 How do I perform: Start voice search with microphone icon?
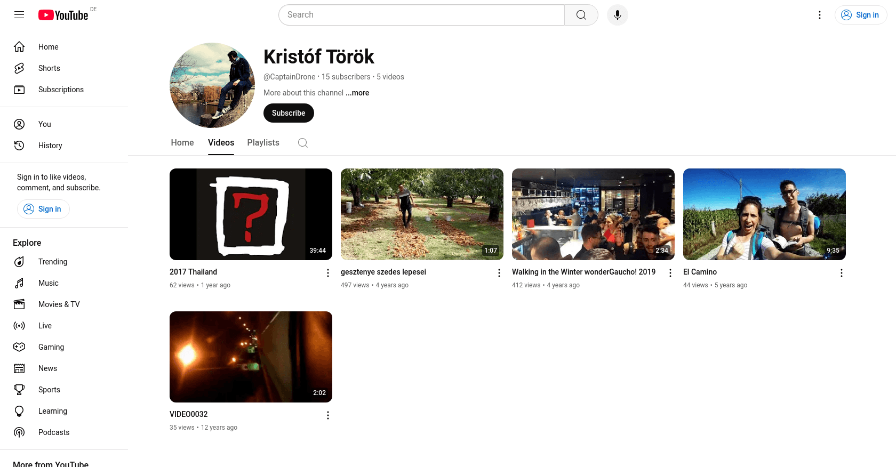pos(617,15)
